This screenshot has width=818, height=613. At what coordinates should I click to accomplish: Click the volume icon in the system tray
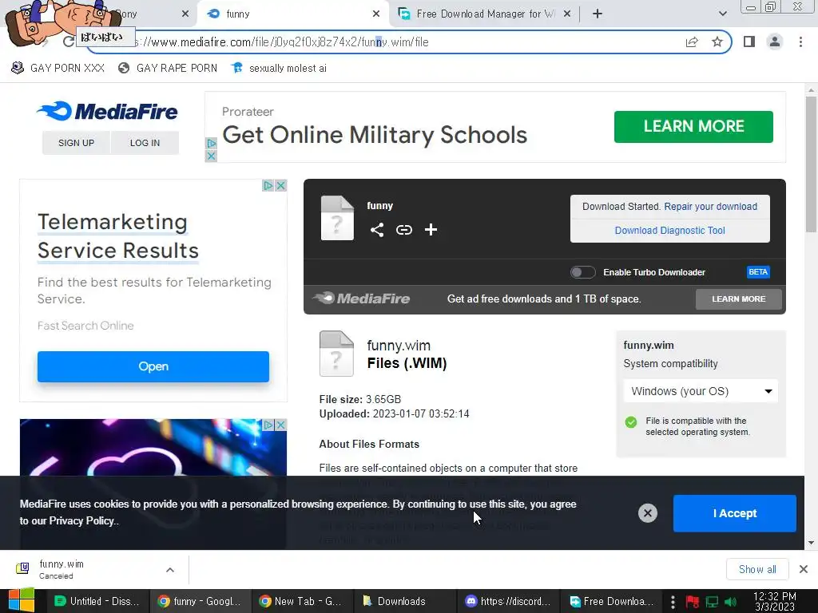[x=730, y=602]
